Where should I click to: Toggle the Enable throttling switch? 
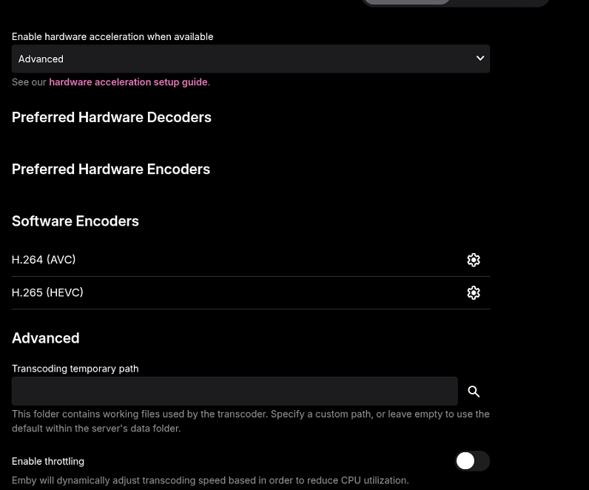click(472, 461)
